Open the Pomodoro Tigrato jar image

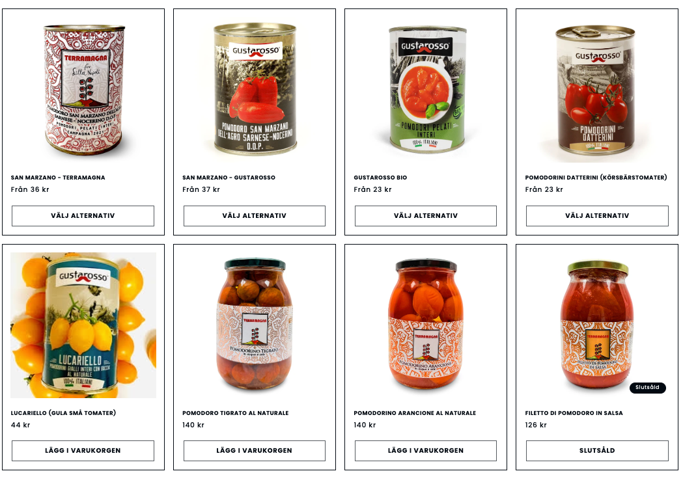[x=255, y=325]
